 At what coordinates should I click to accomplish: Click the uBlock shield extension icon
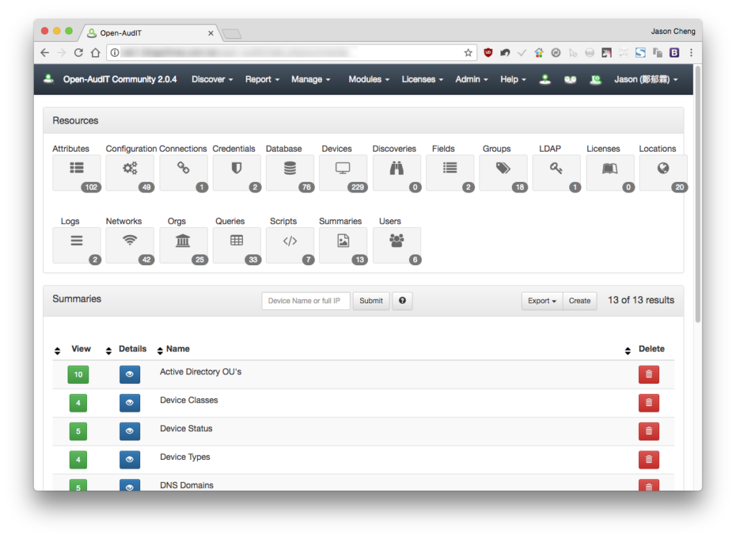click(488, 52)
